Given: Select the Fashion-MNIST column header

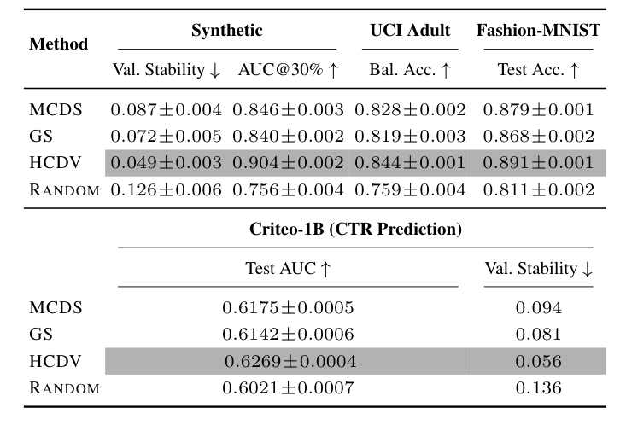Looking at the screenshot, I should tap(538, 32).
